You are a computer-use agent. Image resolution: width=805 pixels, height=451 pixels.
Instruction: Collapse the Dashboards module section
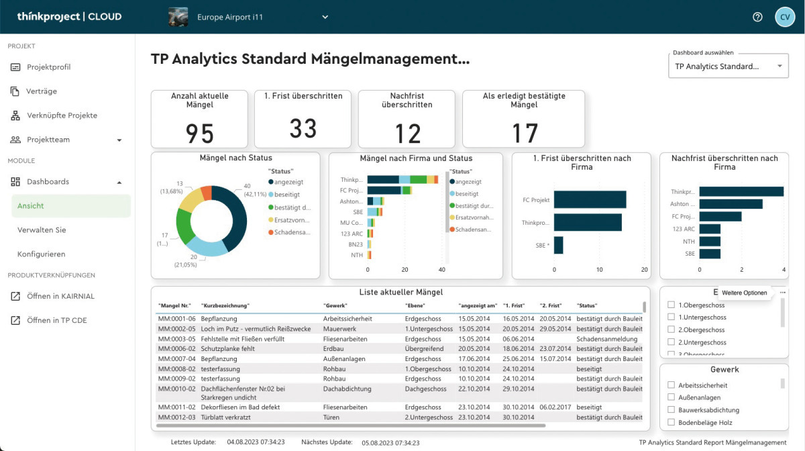119,182
